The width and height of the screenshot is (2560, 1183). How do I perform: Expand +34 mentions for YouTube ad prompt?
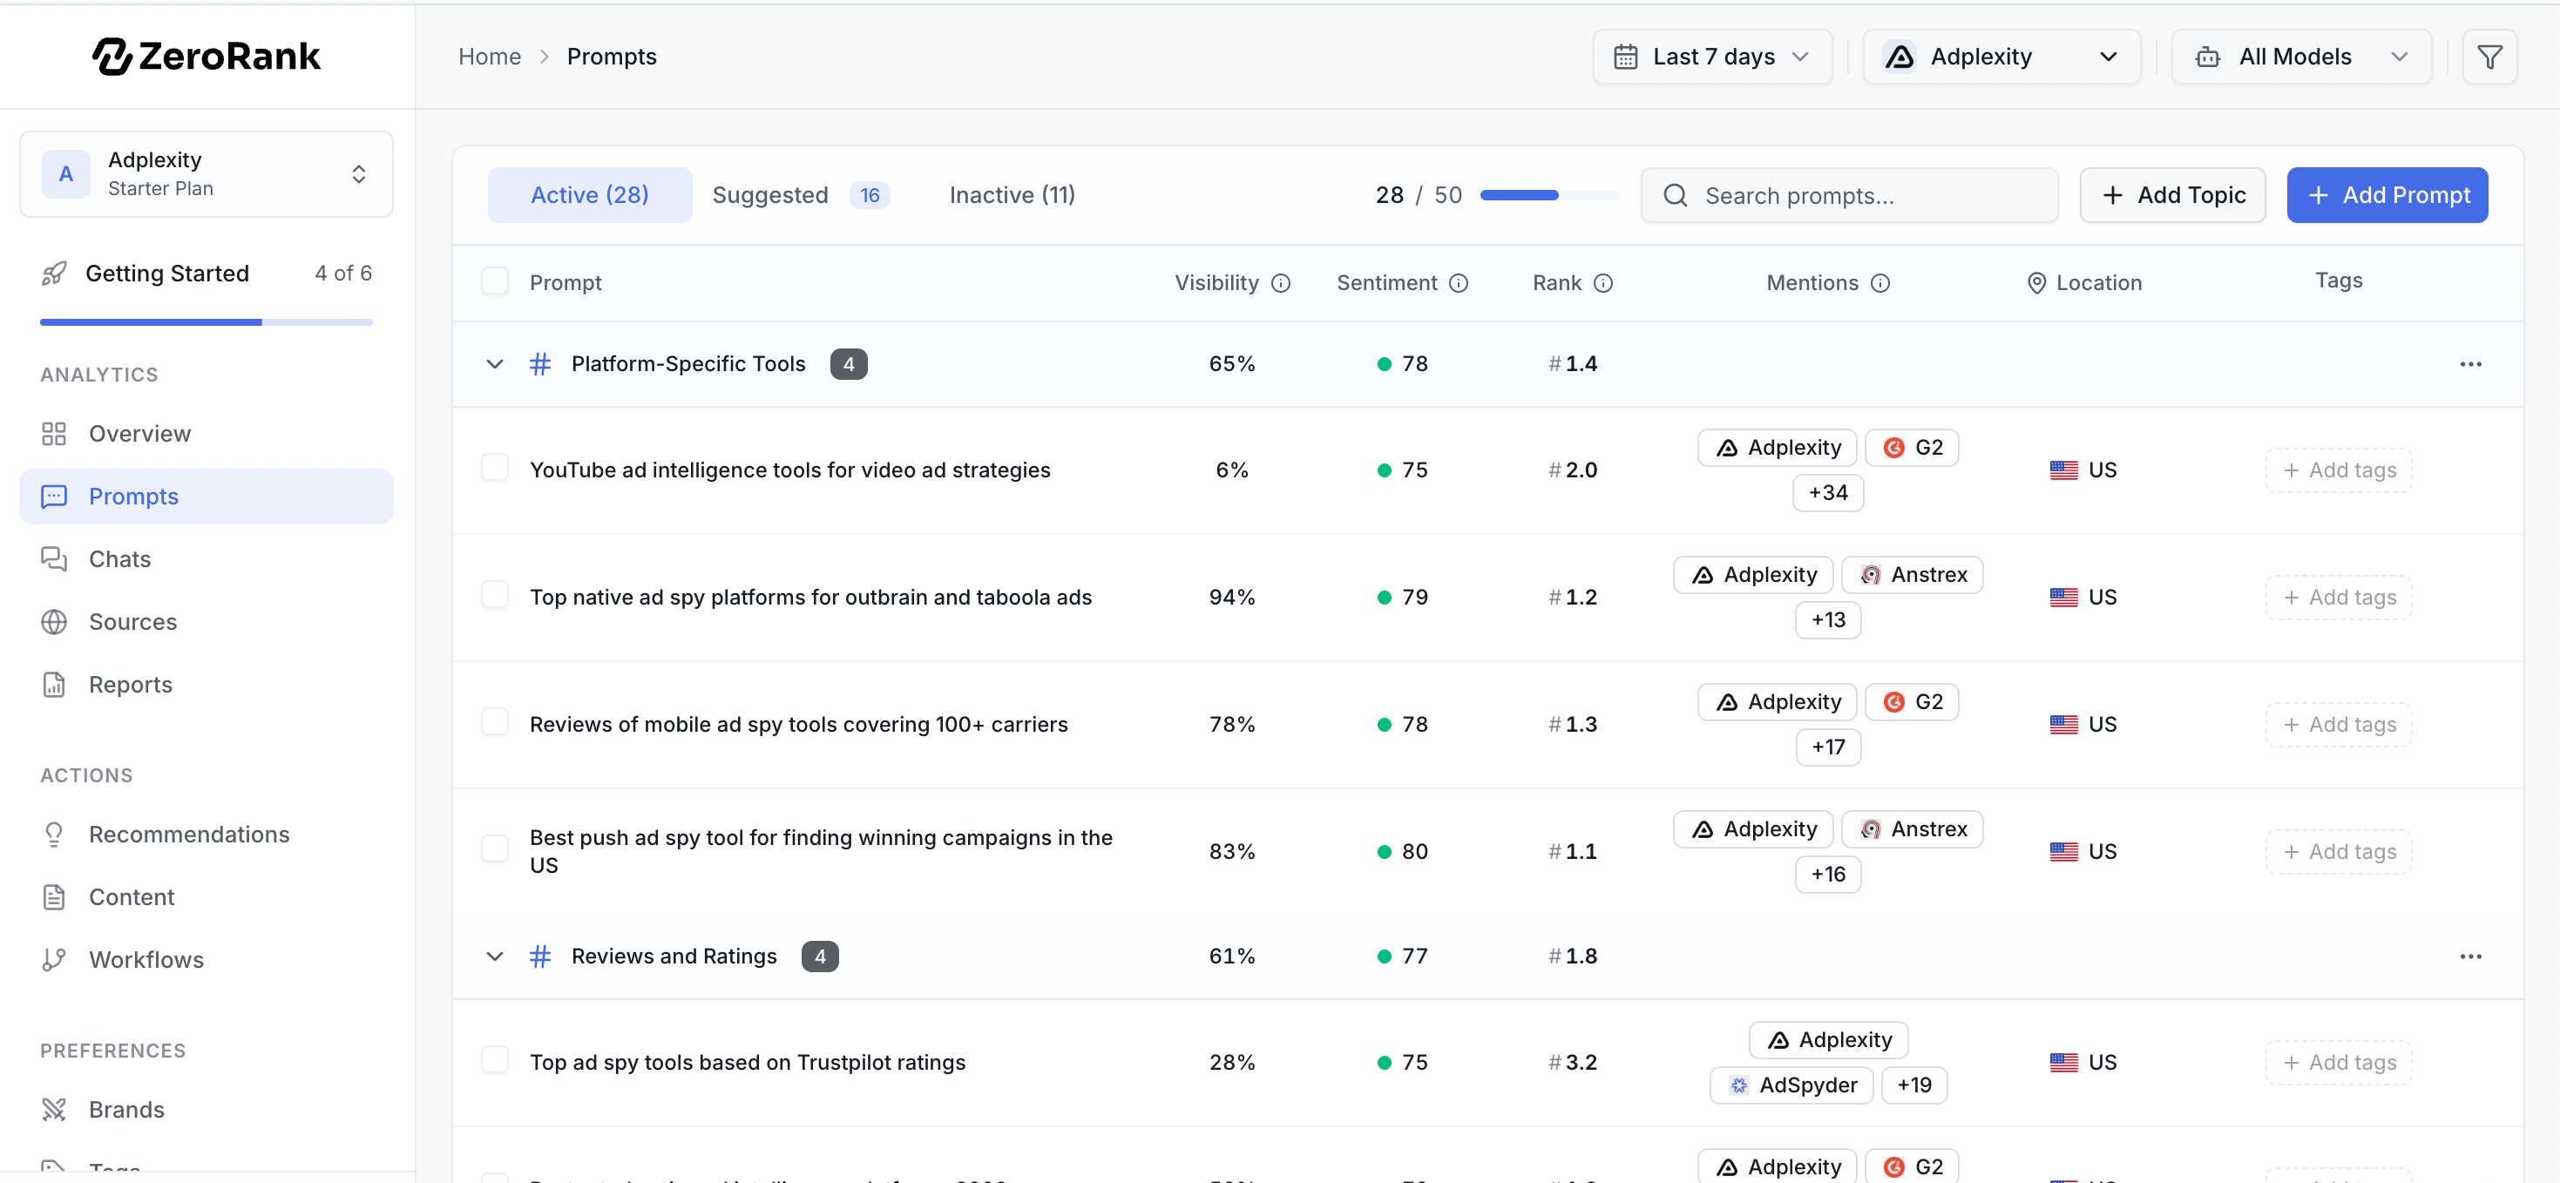point(1827,493)
